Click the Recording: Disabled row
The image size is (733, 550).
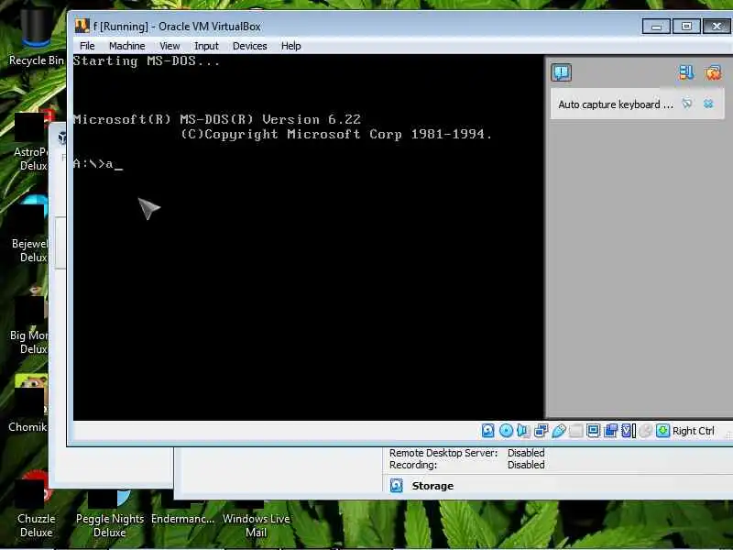coord(467,465)
